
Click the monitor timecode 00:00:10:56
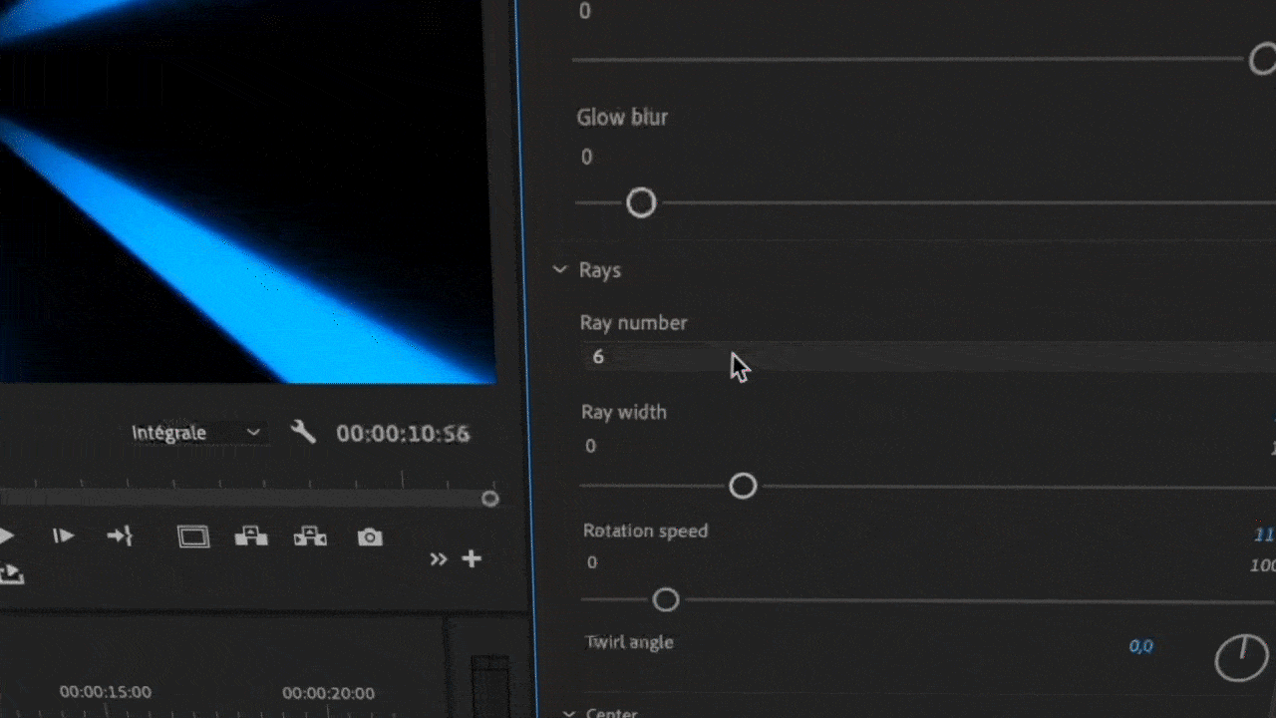click(403, 434)
